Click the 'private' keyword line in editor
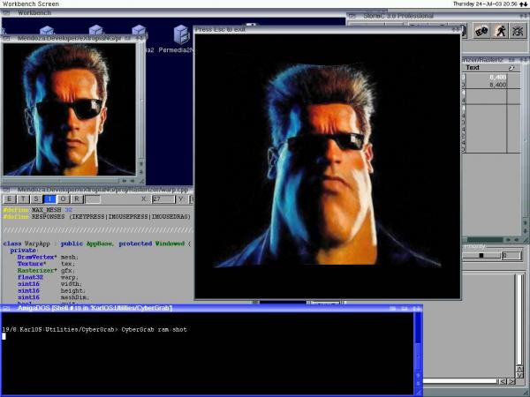The image size is (530, 397). (23, 251)
